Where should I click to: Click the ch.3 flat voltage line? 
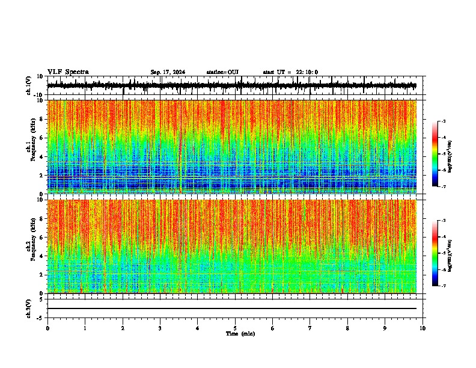(231, 308)
